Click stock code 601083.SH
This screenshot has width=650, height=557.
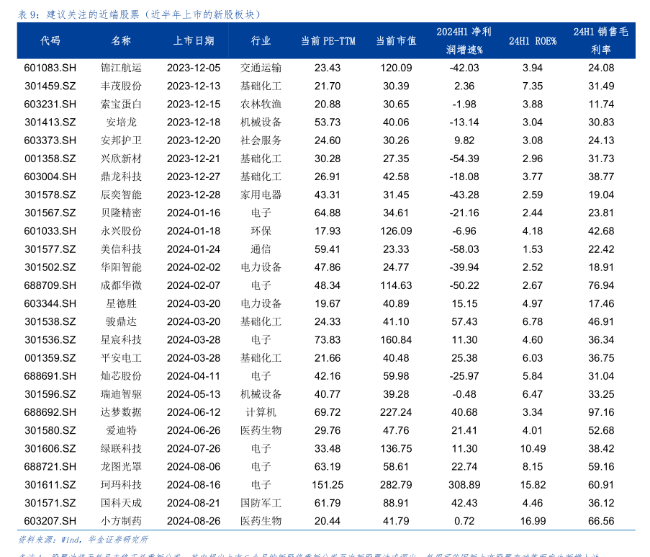[x=50, y=68]
